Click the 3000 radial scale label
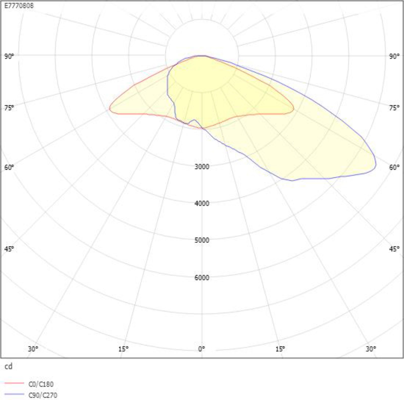The image size is (404, 400). tap(202, 167)
